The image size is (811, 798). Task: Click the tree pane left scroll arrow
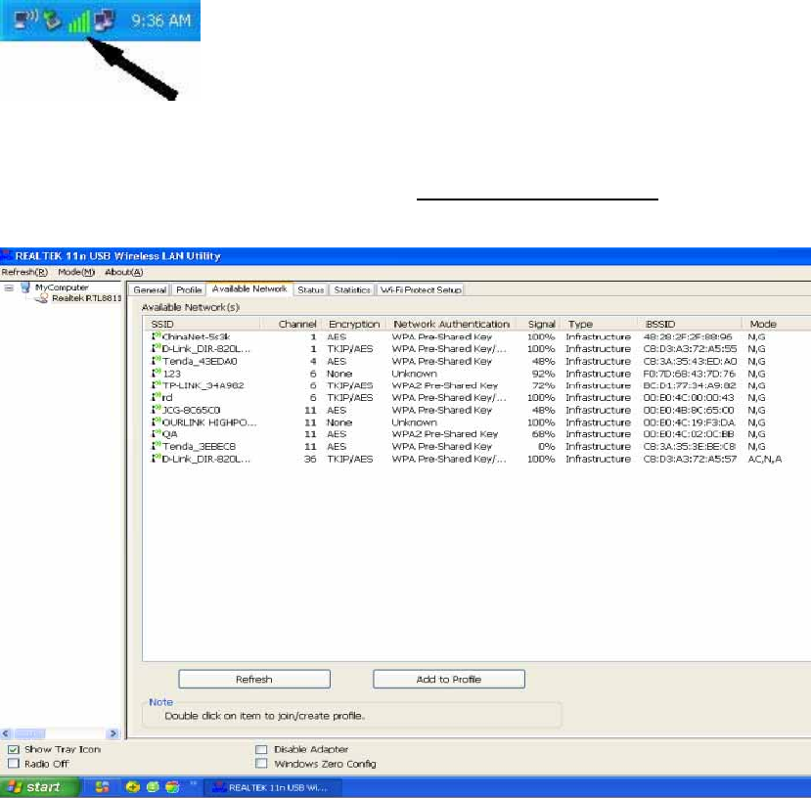pos(6,733)
